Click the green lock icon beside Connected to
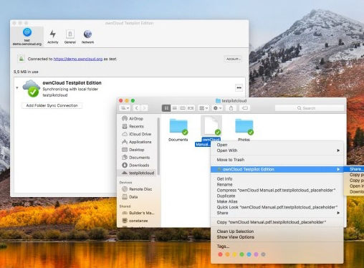This screenshot has height=268, width=364. [21, 59]
